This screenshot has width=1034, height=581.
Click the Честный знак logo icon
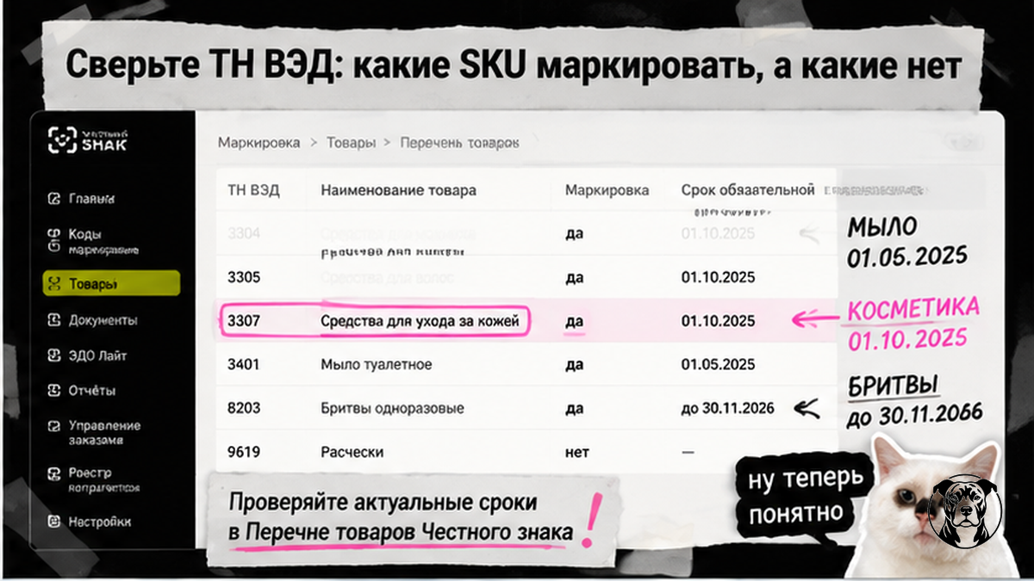coord(62,140)
